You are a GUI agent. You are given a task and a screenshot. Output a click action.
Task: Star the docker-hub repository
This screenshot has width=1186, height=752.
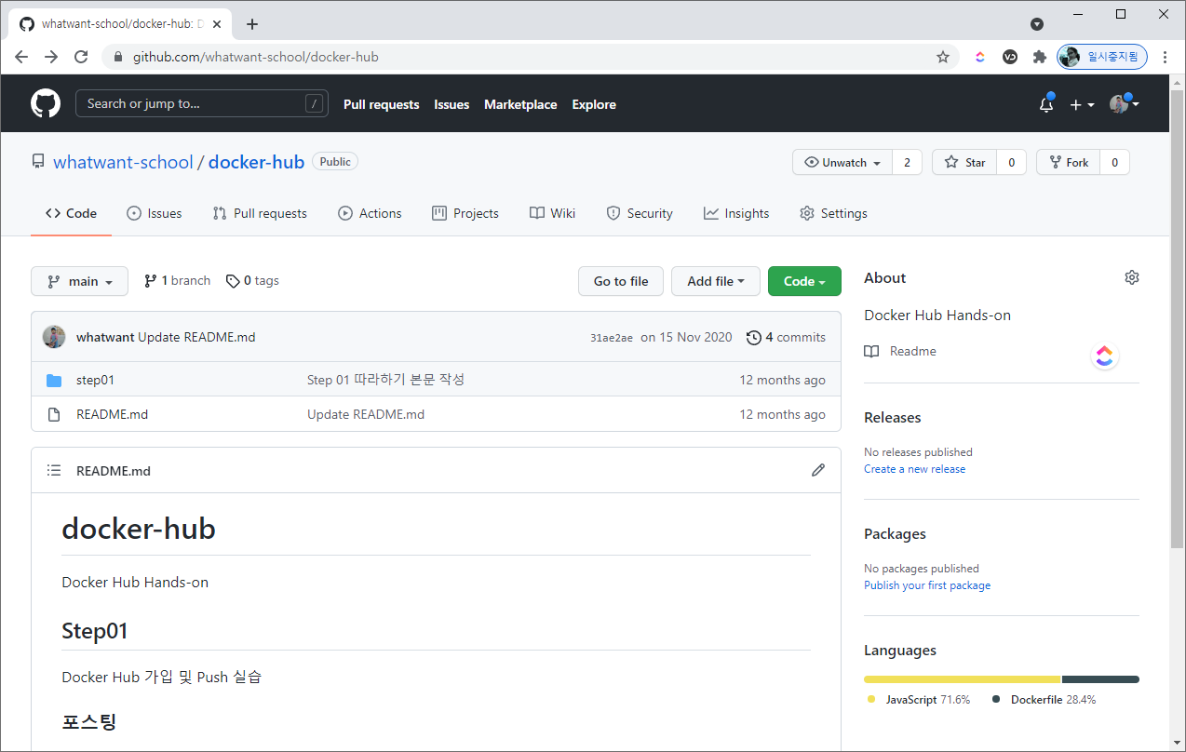point(964,162)
